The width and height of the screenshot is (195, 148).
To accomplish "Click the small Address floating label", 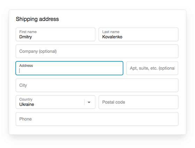I will tap(26, 65).
